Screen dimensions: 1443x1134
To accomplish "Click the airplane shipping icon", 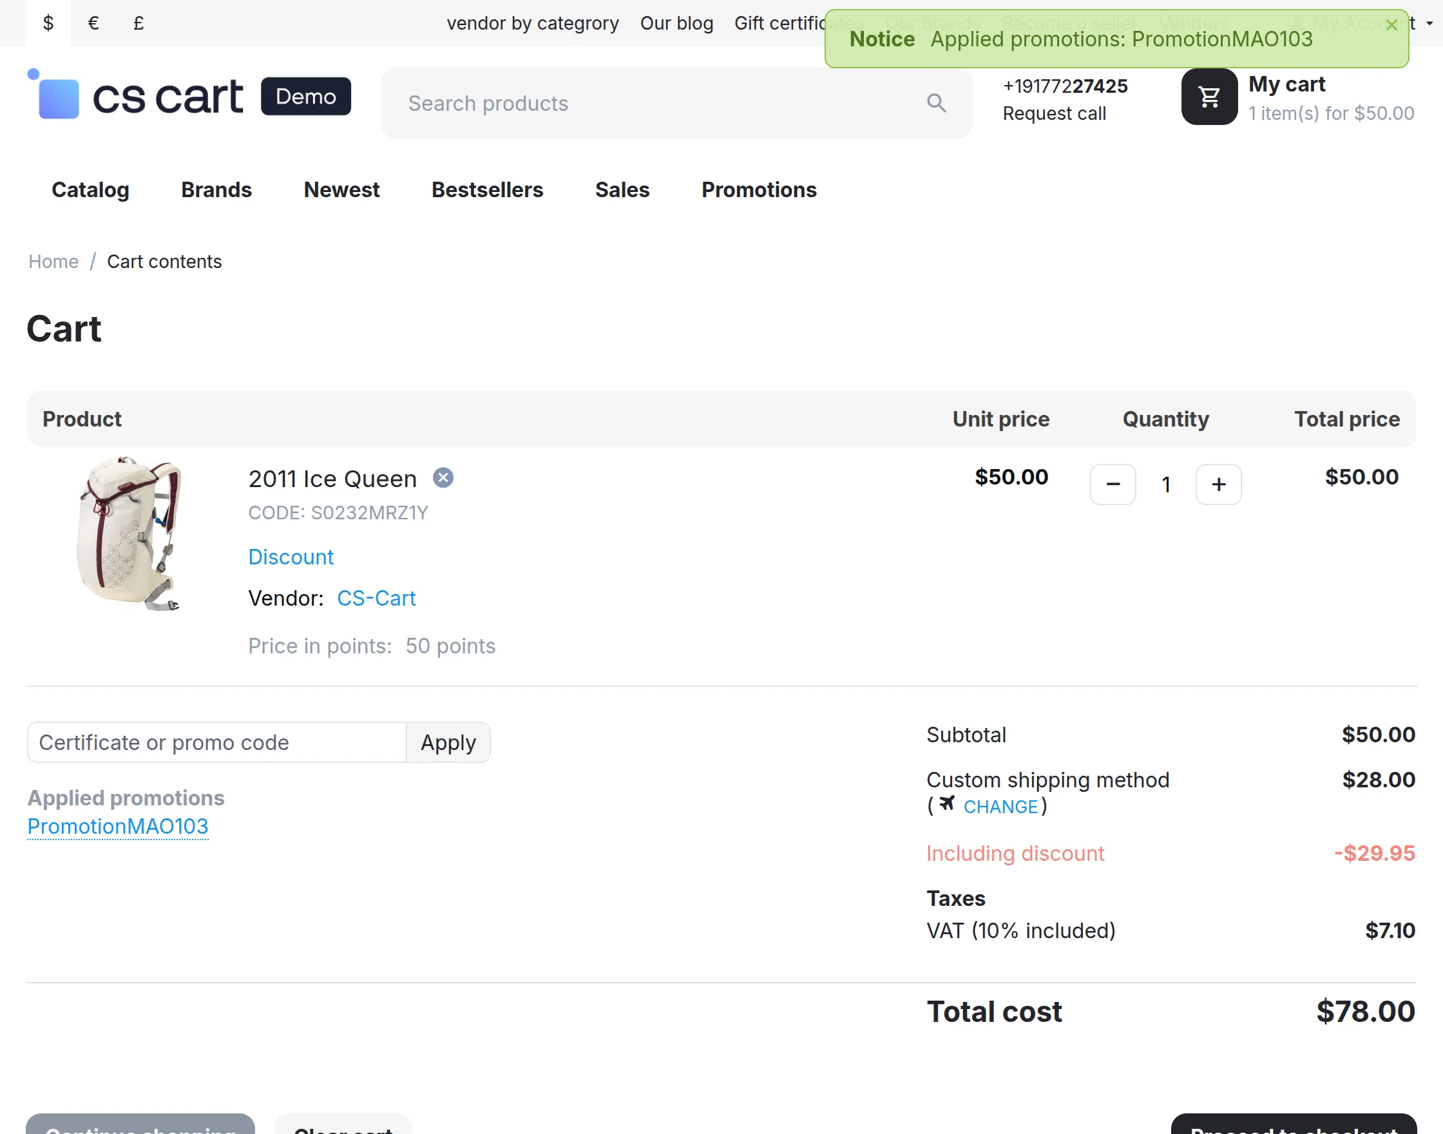I will [x=946, y=804].
